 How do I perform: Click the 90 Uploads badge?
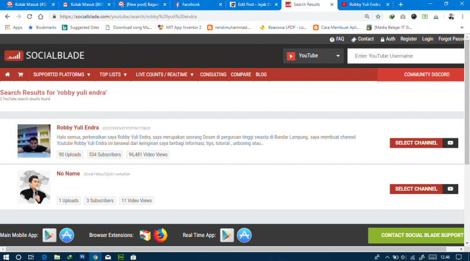[70, 154]
